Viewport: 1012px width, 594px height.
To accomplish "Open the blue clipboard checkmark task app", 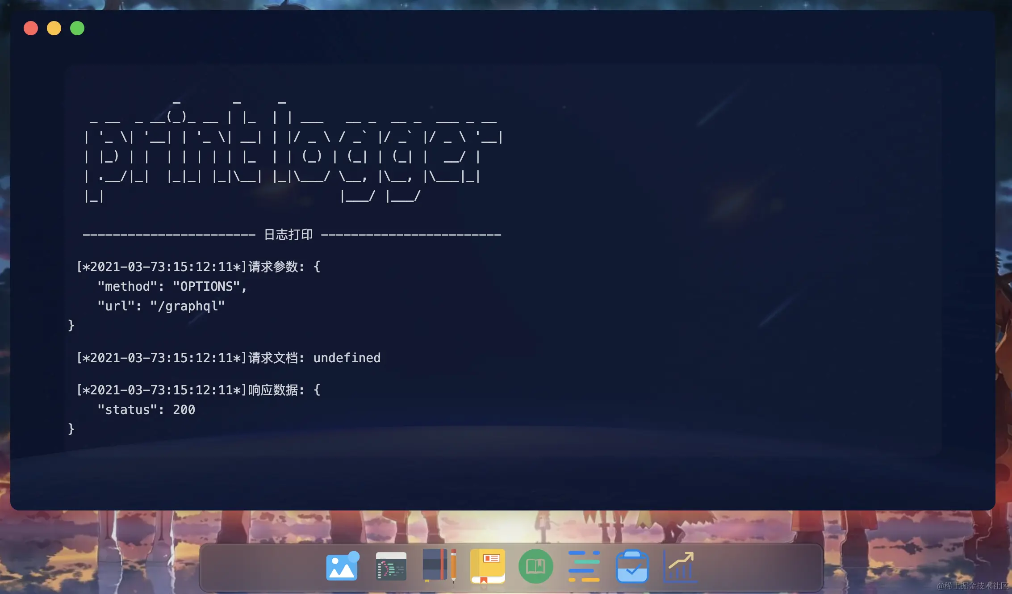I will (x=632, y=567).
